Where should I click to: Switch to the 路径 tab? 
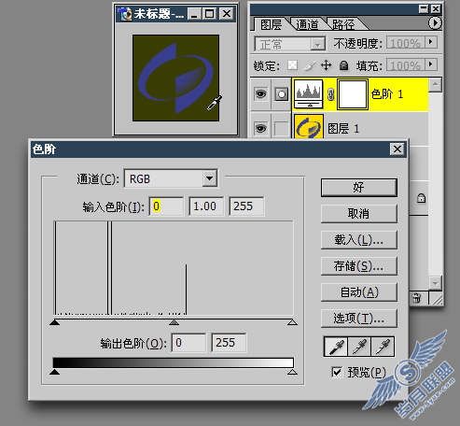click(x=343, y=24)
